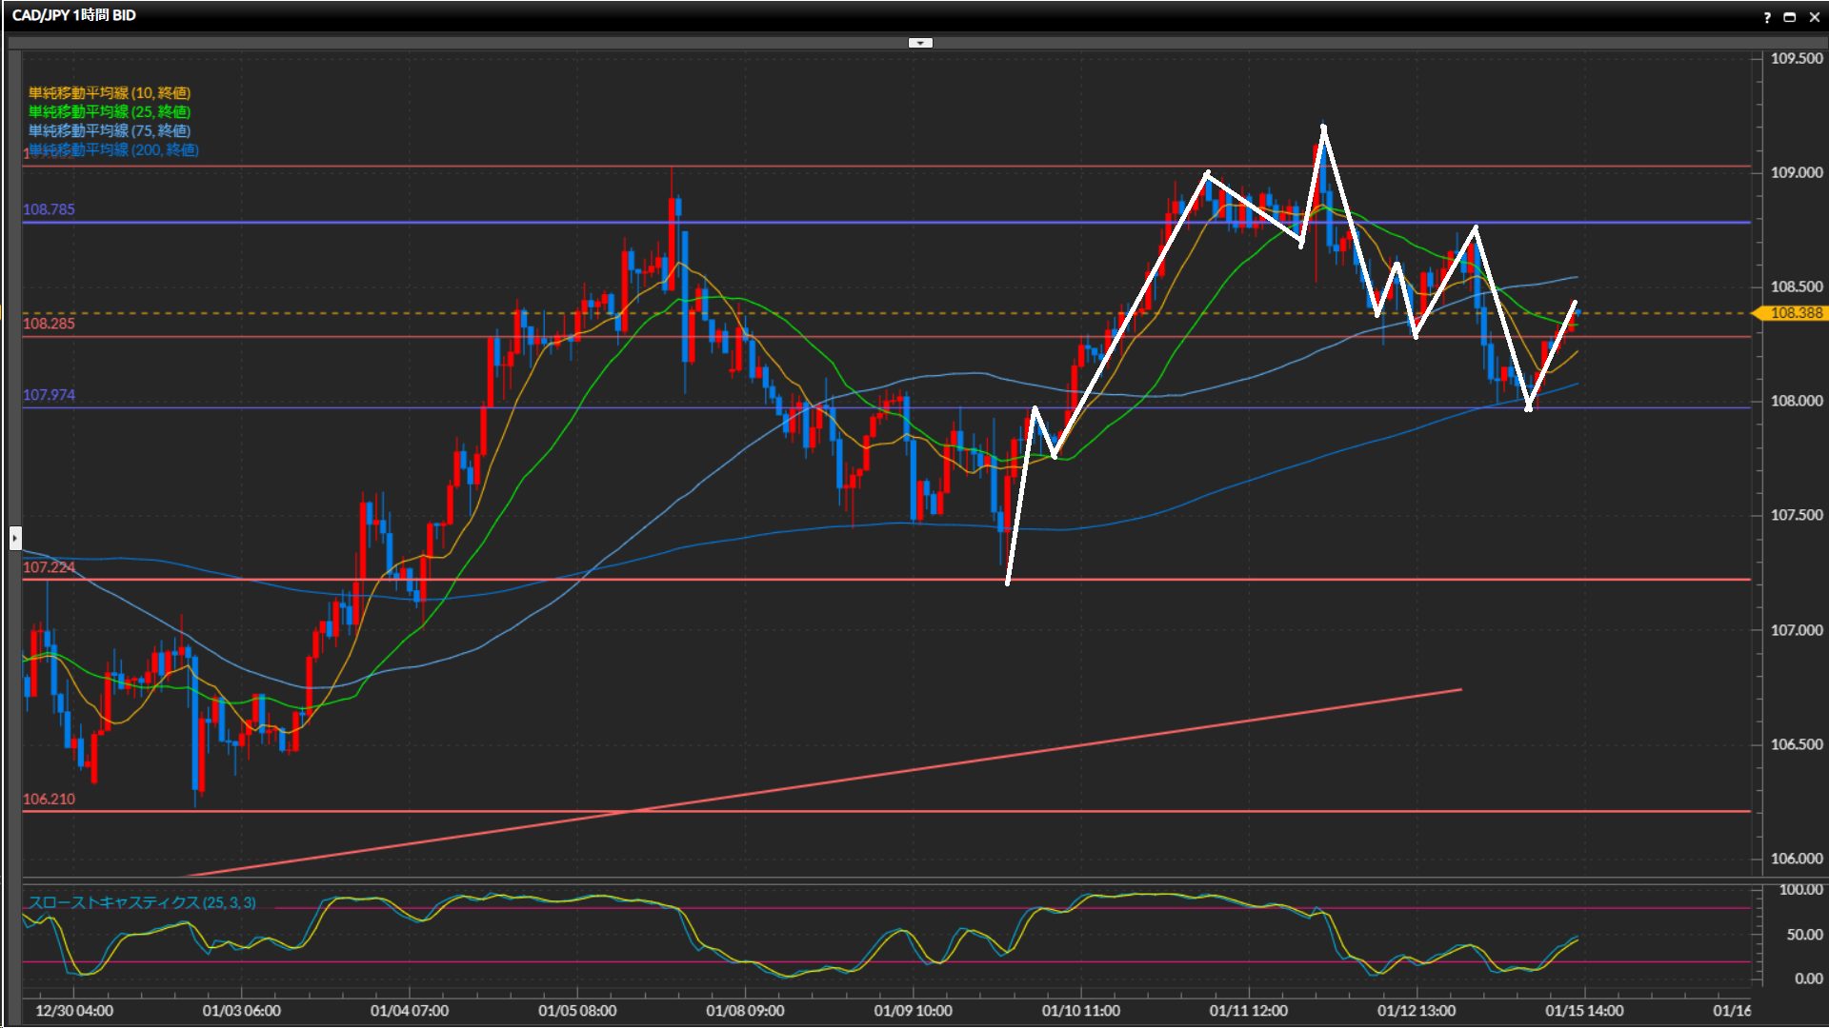The image size is (1829, 1028).
Task: Click the current price tag 108.388
Action: [x=1795, y=313]
